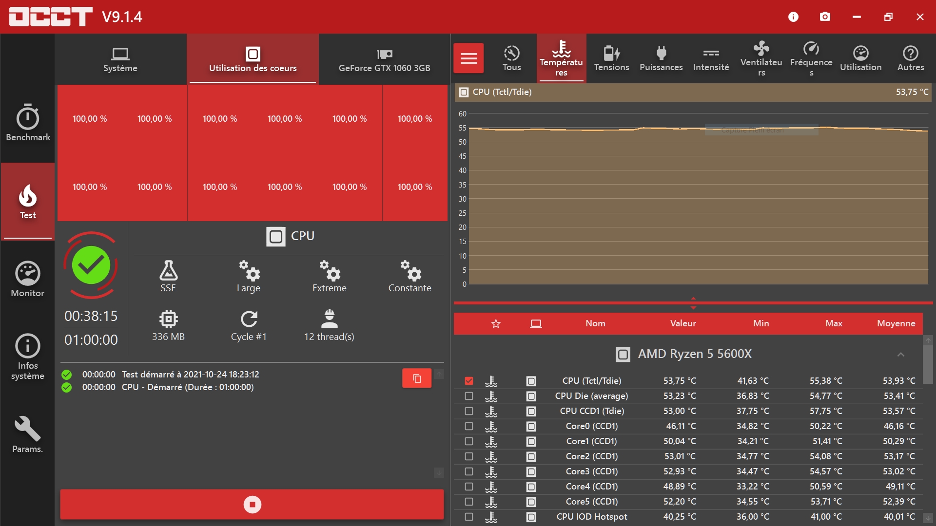Uncheck the CPU (Tctl/Tdie) sensor checkbox
The image size is (936, 526).
pos(469,381)
